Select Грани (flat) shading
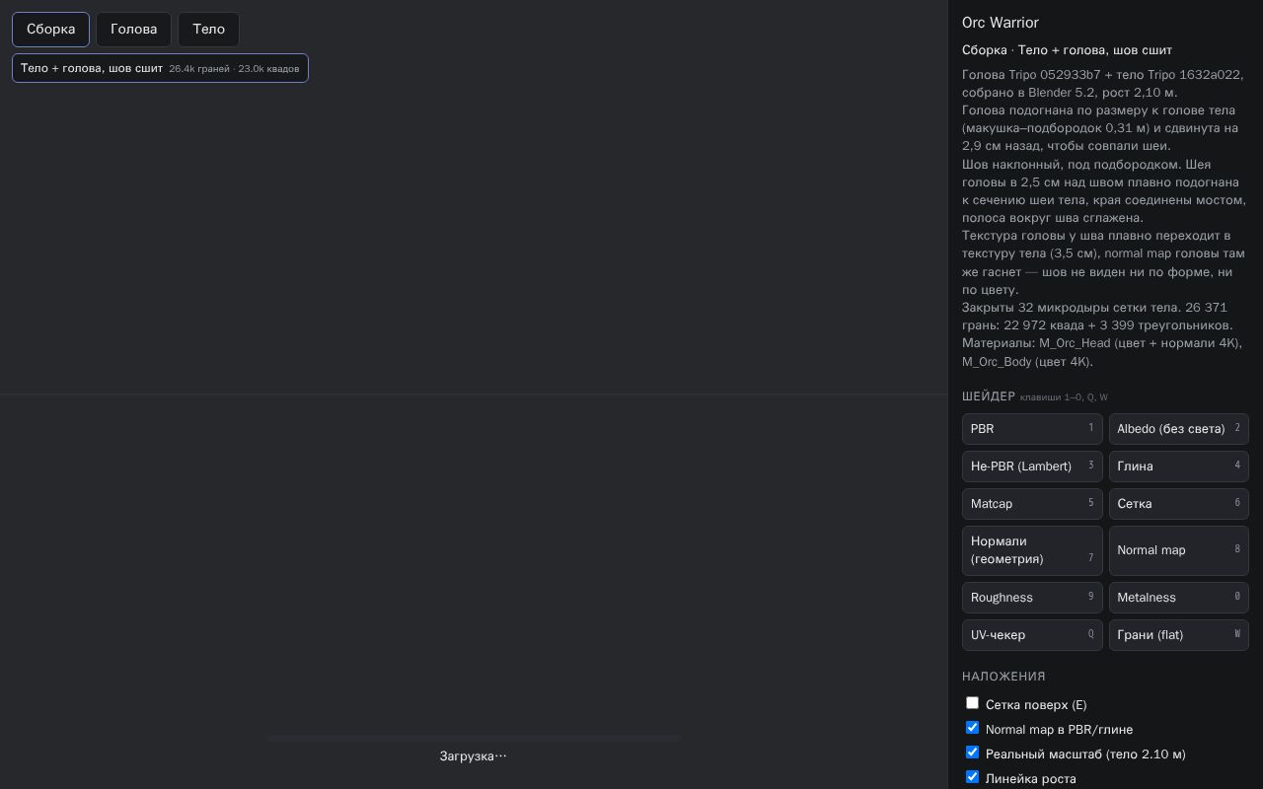1263x789 pixels. (1179, 635)
